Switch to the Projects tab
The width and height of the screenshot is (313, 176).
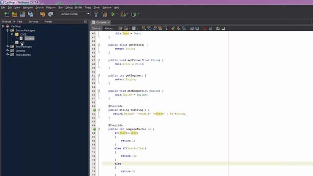[6, 22]
